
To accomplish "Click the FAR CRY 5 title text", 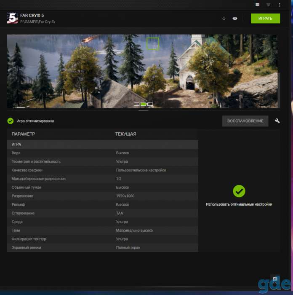I will [x=32, y=16].
